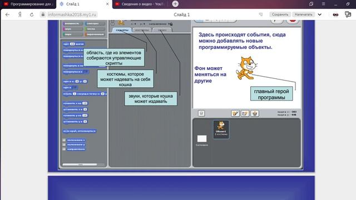Screen dimensions: 356x200
Task: Select the green Числа block category
Action: (95, 29)
